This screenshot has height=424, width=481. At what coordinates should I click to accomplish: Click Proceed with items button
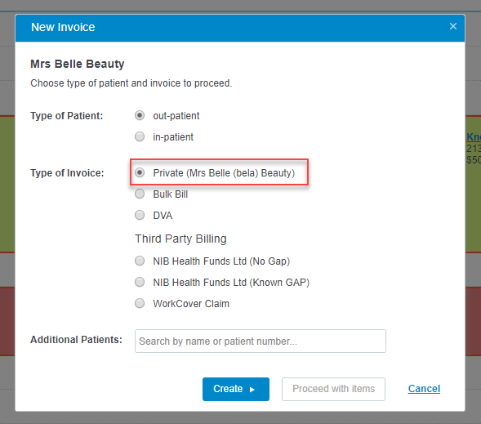pos(333,389)
